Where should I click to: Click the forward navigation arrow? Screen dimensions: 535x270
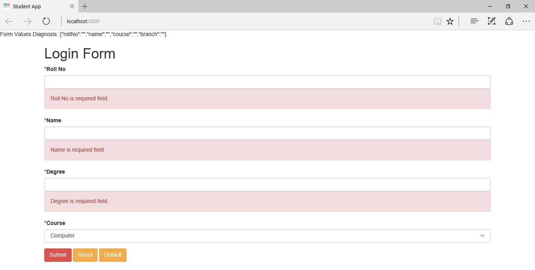(x=27, y=21)
